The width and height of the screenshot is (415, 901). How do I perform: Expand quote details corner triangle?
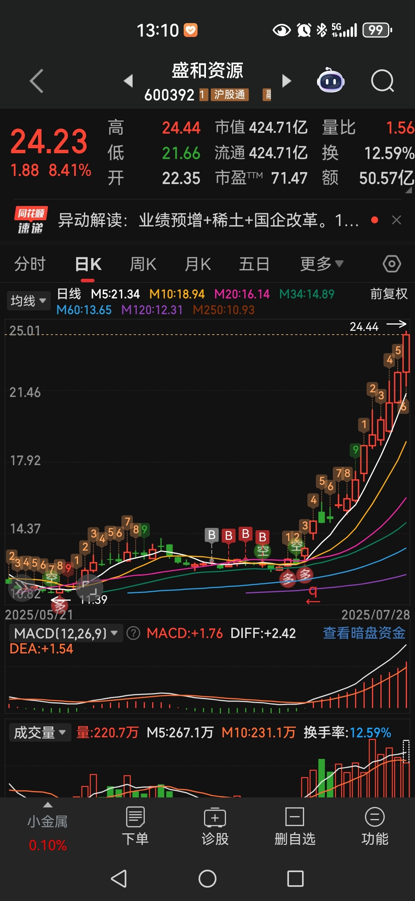tap(408, 190)
